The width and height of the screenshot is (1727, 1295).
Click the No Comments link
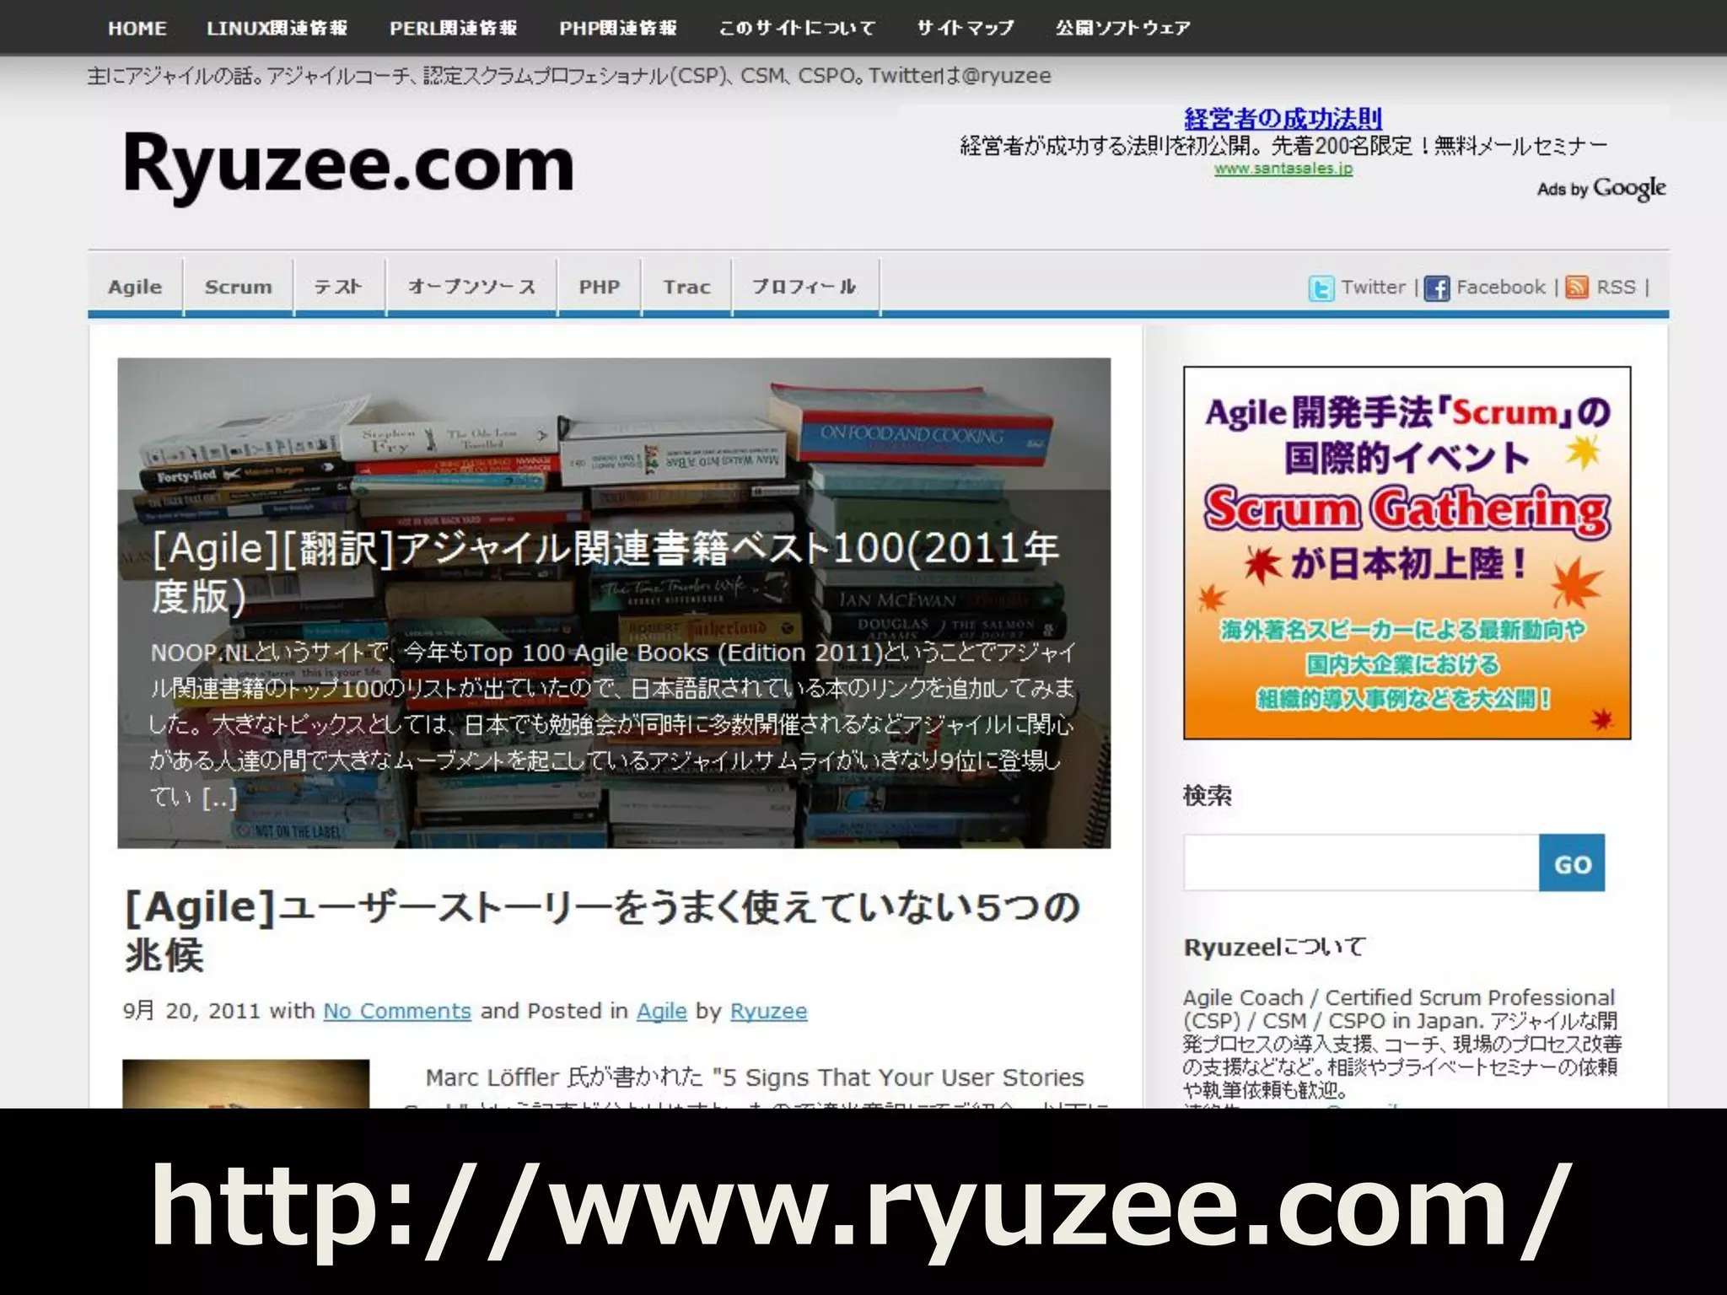tap(397, 1011)
